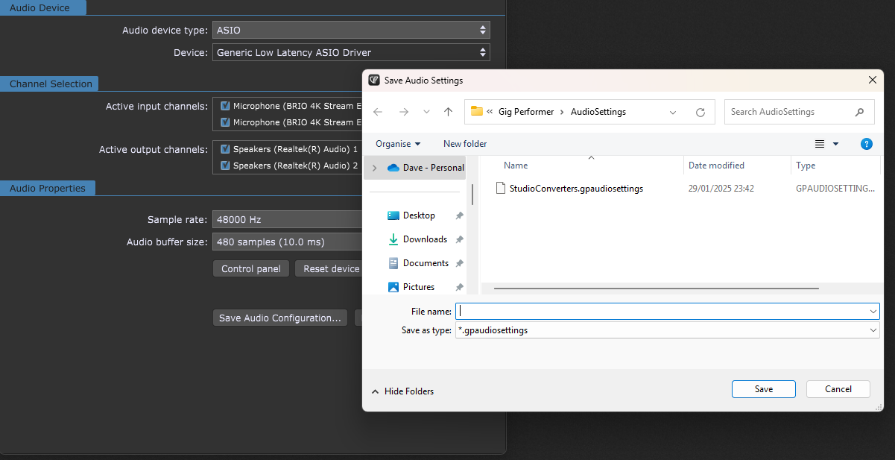
Task: Focus the Search AudioSettings field
Action: tap(799, 112)
